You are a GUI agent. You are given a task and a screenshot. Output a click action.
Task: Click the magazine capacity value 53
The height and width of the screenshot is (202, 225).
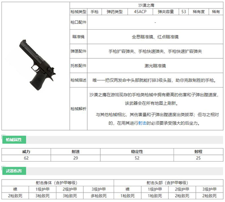coord(183,12)
